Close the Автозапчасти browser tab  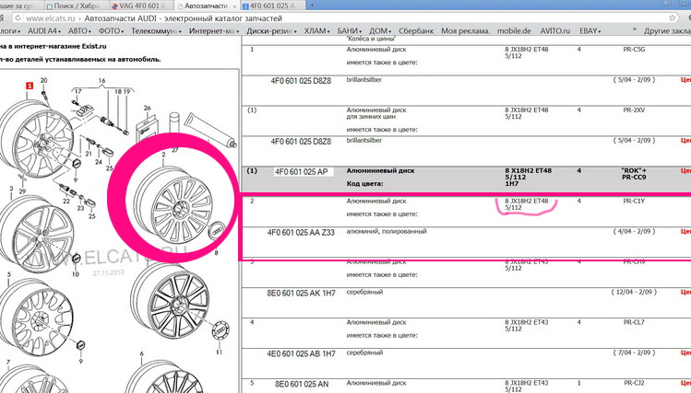pyautogui.click(x=234, y=6)
